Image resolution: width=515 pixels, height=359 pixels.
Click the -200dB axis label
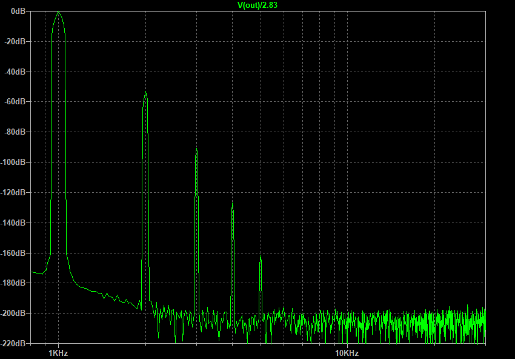(x=13, y=313)
